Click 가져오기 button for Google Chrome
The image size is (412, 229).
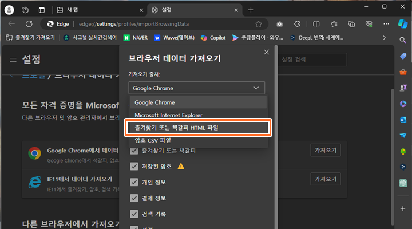click(x=325, y=150)
